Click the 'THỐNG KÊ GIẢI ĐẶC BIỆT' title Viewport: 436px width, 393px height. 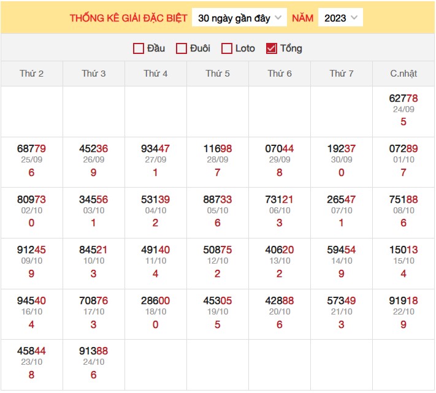point(129,18)
